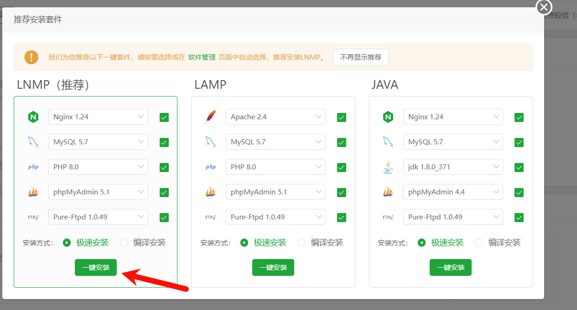
Task: Click 一键安装 button under LNMP
Action: [x=96, y=268]
